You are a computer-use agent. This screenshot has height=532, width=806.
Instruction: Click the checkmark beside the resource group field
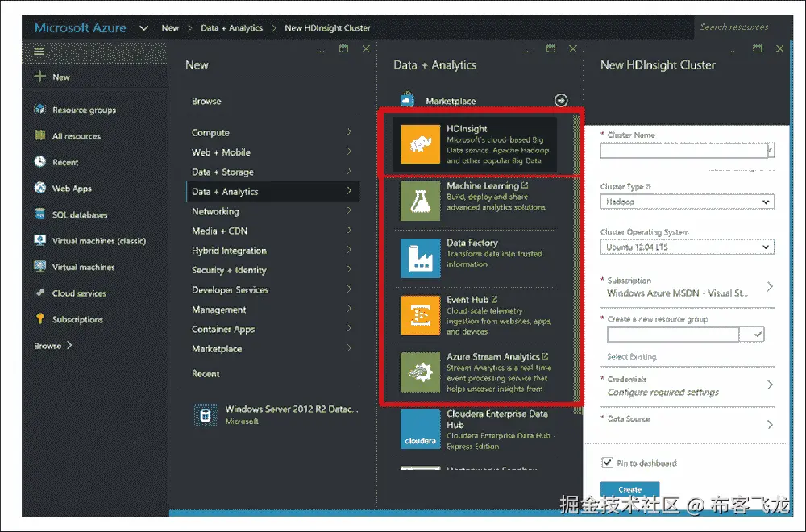point(759,334)
